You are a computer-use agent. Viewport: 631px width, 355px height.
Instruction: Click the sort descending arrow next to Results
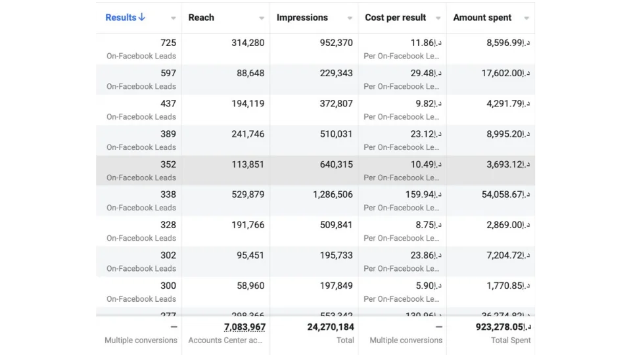[142, 17]
